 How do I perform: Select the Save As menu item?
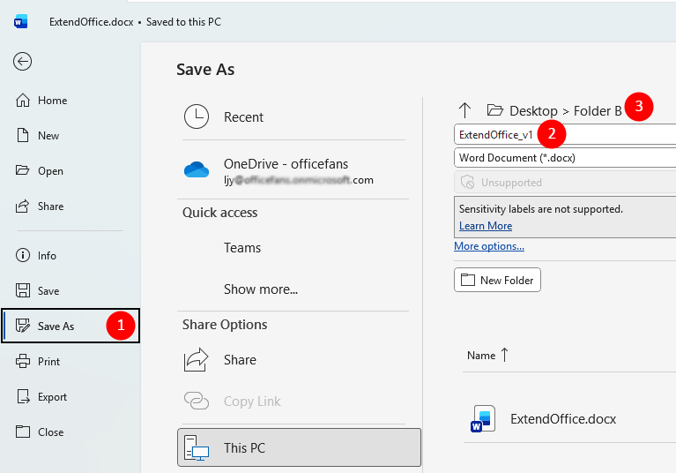[x=71, y=326]
